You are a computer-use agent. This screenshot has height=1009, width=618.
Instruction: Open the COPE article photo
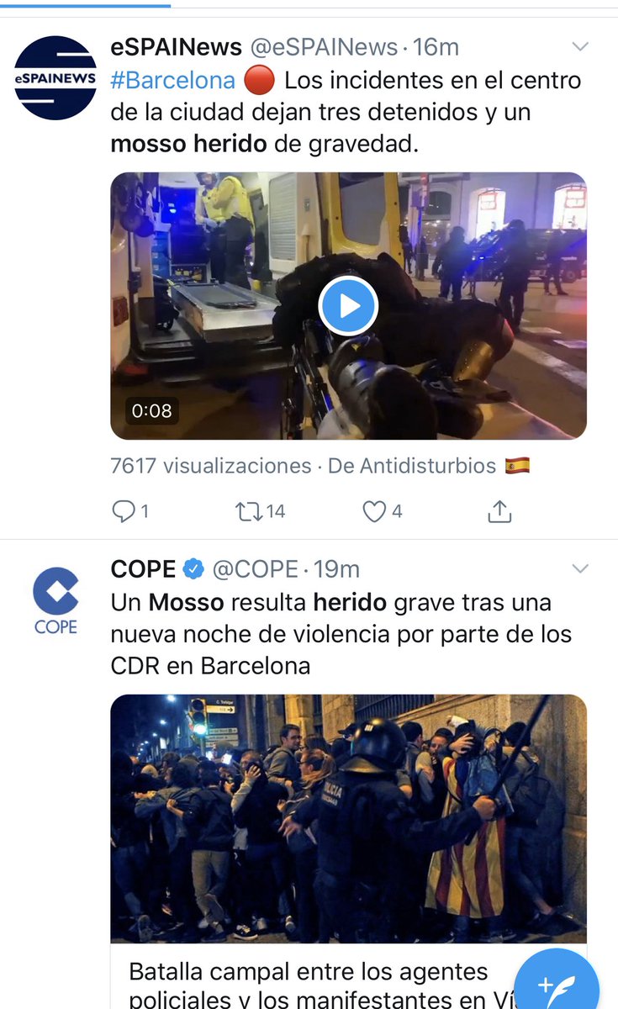pyautogui.click(x=348, y=818)
